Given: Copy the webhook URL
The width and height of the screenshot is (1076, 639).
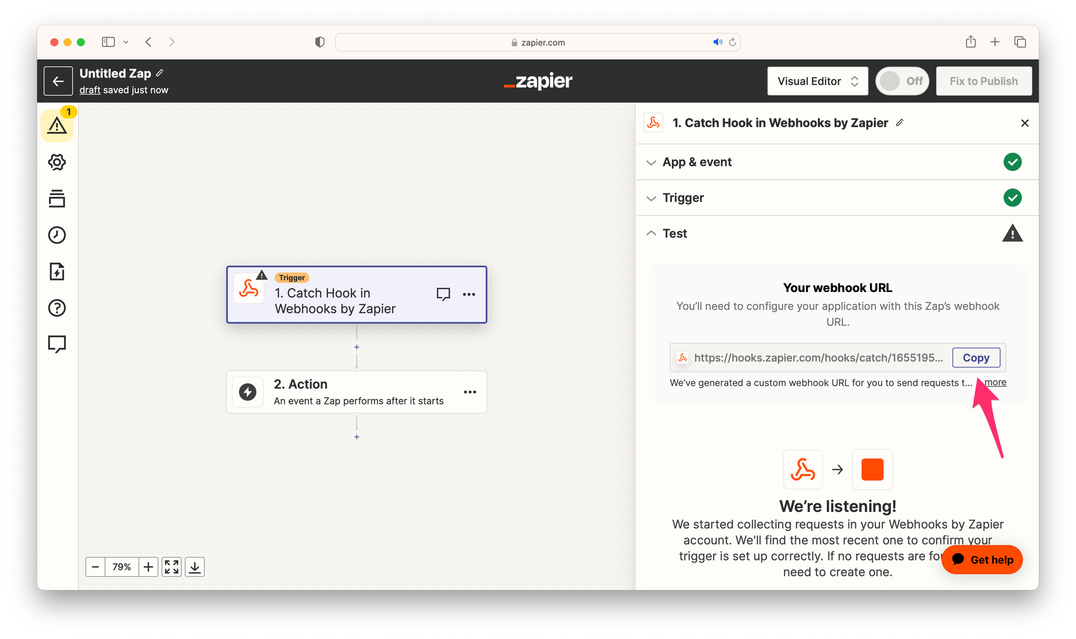Looking at the screenshot, I should click(x=976, y=358).
